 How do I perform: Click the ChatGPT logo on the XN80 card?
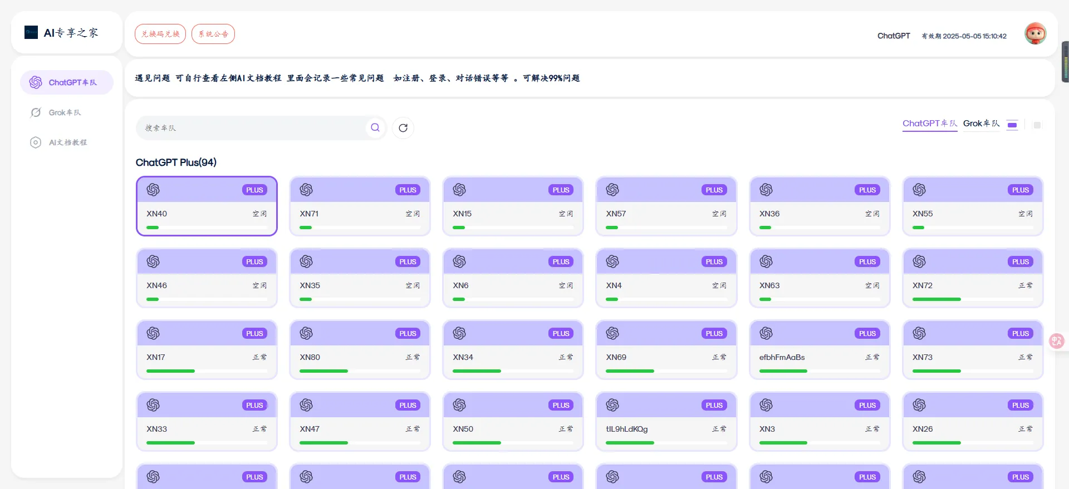[x=306, y=333]
